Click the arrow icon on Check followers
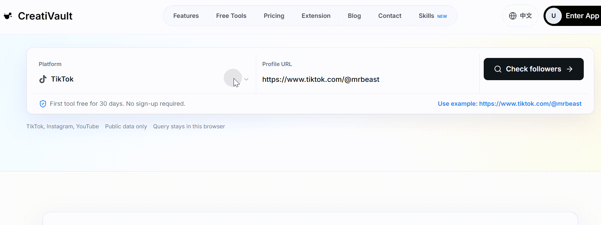Image resolution: width=601 pixels, height=225 pixels. (x=570, y=69)
